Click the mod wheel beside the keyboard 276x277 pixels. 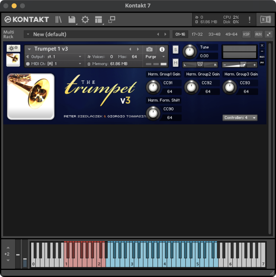pos(25,254)
